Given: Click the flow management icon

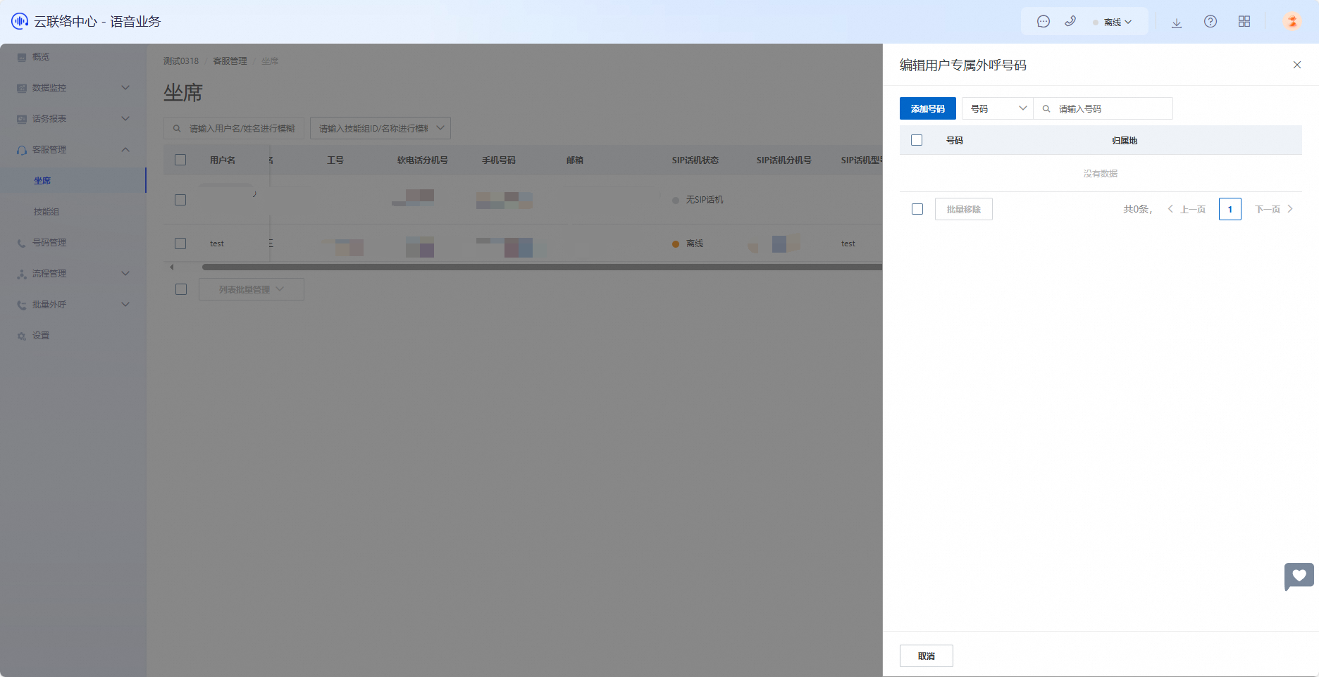Looking at the screenshot, I should pyautogui.click(x=22, y=274).
